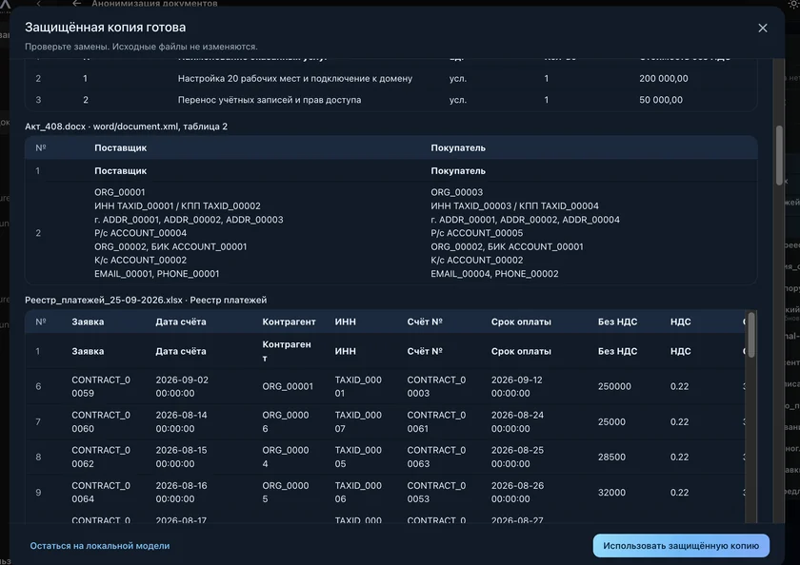Screen dimensions: 800x565
Task: Click EMAIL_00004, PHONE_00002 buyer contact line
Action: 494,274
